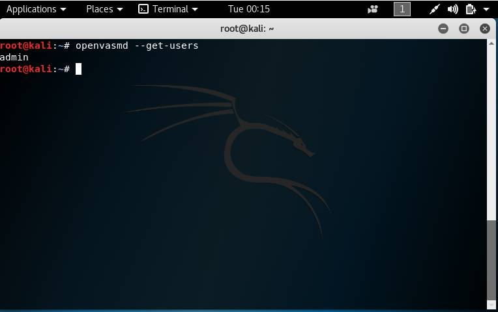Open the Places menu
The height and width of the screenshot is (312, 498).
(104, 9)
